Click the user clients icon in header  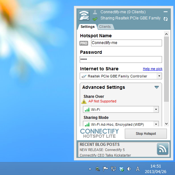pyautogui.click(x=95, y=12)
